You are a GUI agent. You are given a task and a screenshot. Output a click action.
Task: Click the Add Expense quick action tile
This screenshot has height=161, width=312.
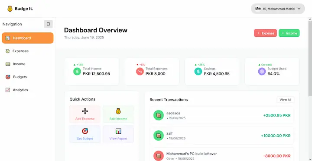click(85, 114)
